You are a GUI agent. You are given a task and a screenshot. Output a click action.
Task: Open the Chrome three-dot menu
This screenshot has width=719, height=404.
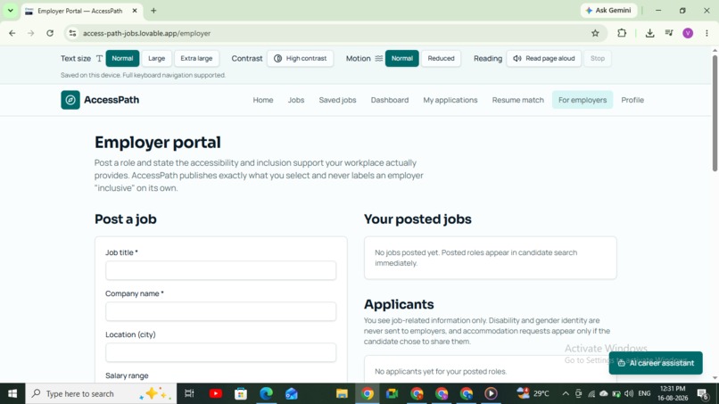tap(707, 33)
